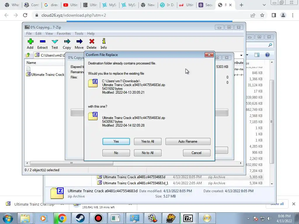Click the horizontal scrollbar left arrow

point(27,163)
